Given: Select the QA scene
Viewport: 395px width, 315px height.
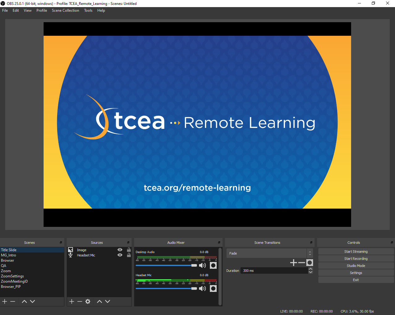Looking at the screenshot, I should click(x=32, y=266).
